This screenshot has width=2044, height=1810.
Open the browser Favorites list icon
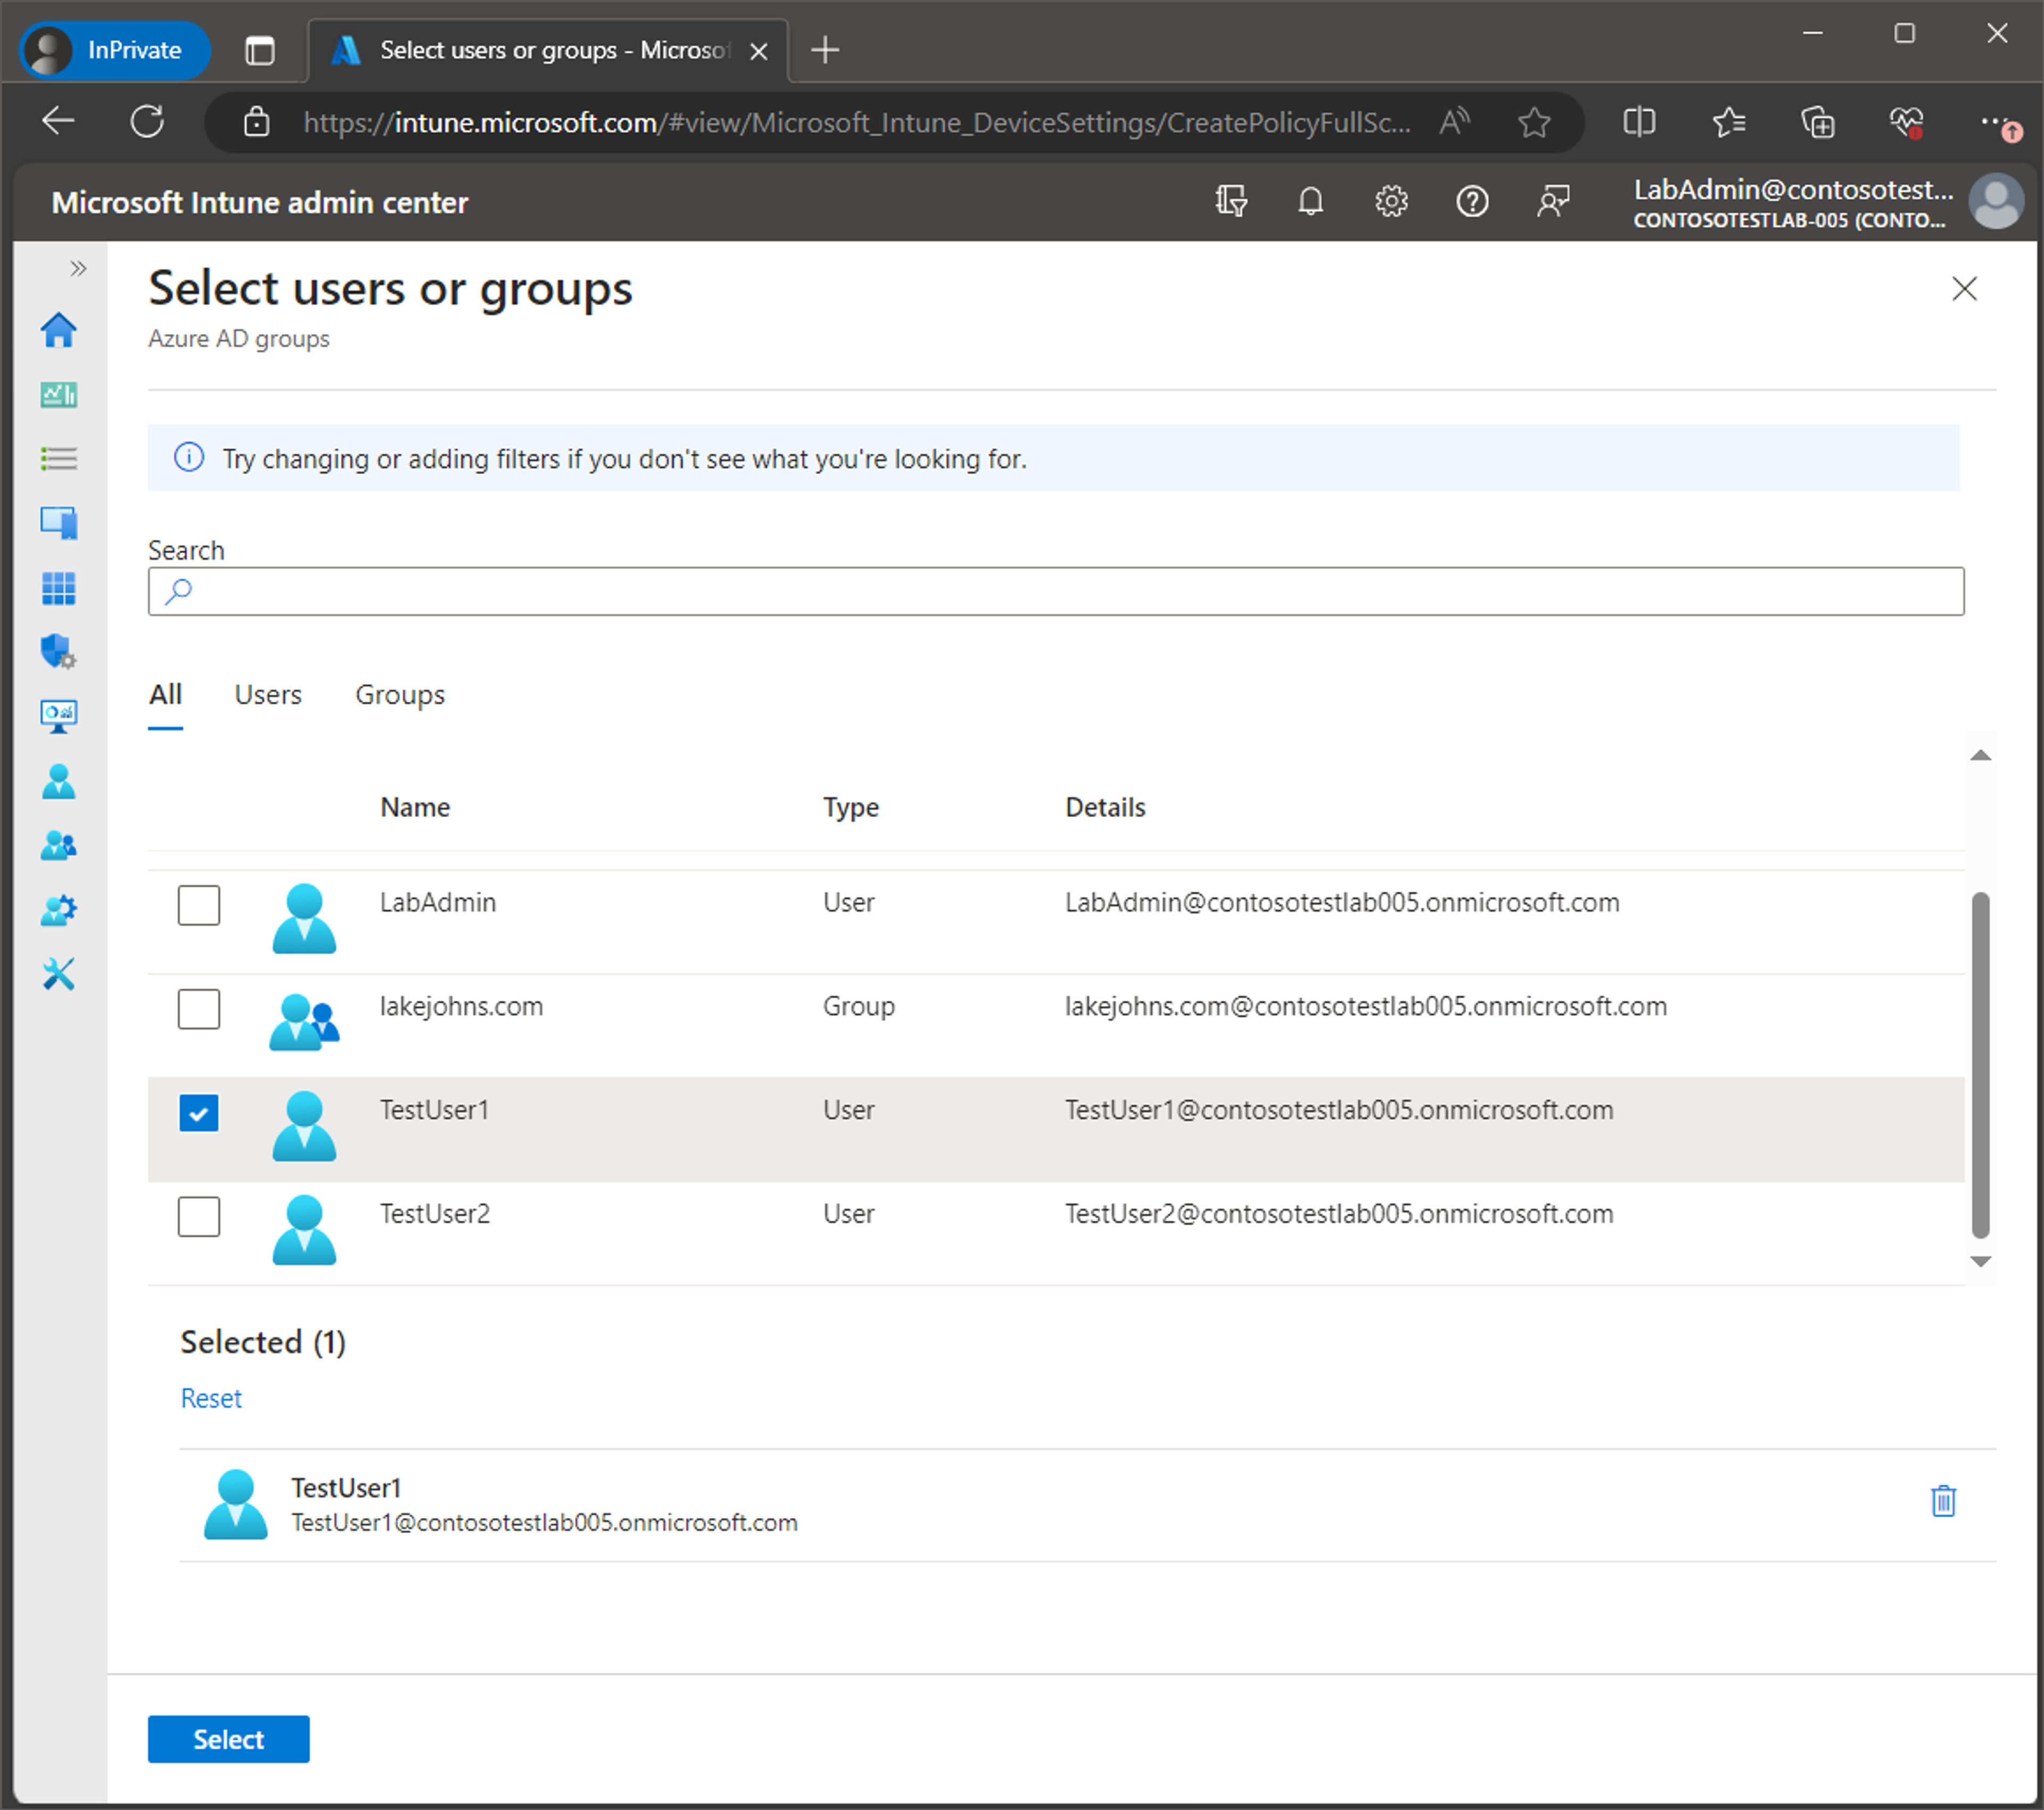click(1728, 122)
